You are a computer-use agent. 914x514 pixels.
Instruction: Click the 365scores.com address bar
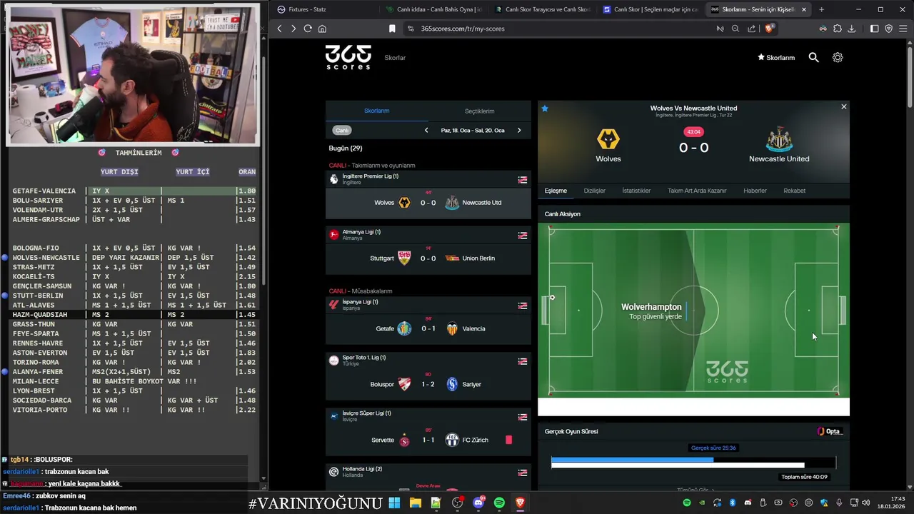[x=557, y=29]
